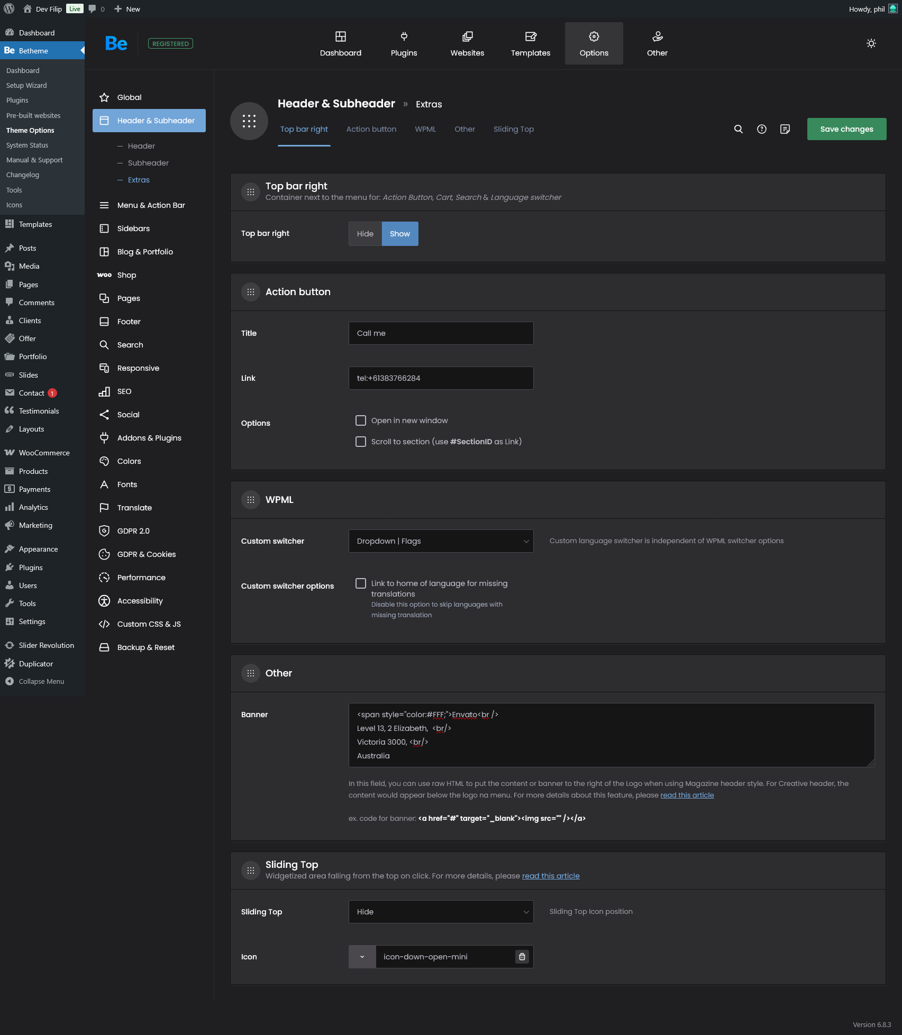Open the Sliding Top dropdown
This screenshot has width=902, height=1035.
coord(441,912)
